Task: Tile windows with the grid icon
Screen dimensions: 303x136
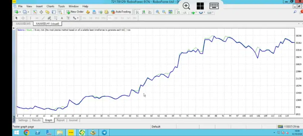Action: point(170,12)
